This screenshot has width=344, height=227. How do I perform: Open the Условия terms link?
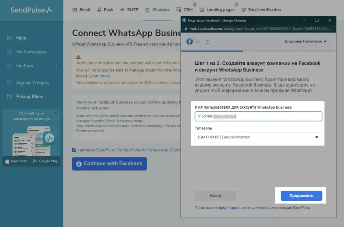(x=263, y=208)
